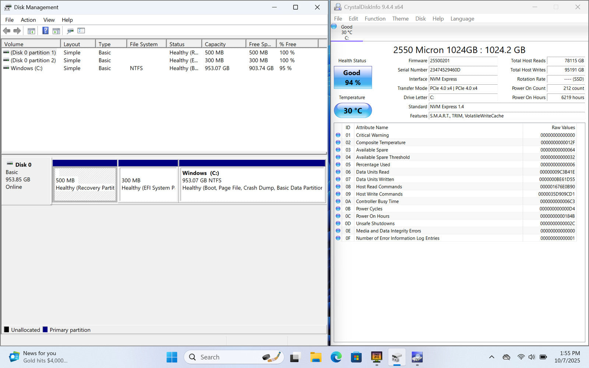Select the Windows (C:) partition block
The image size is (589, 368).
pos(252,184)
